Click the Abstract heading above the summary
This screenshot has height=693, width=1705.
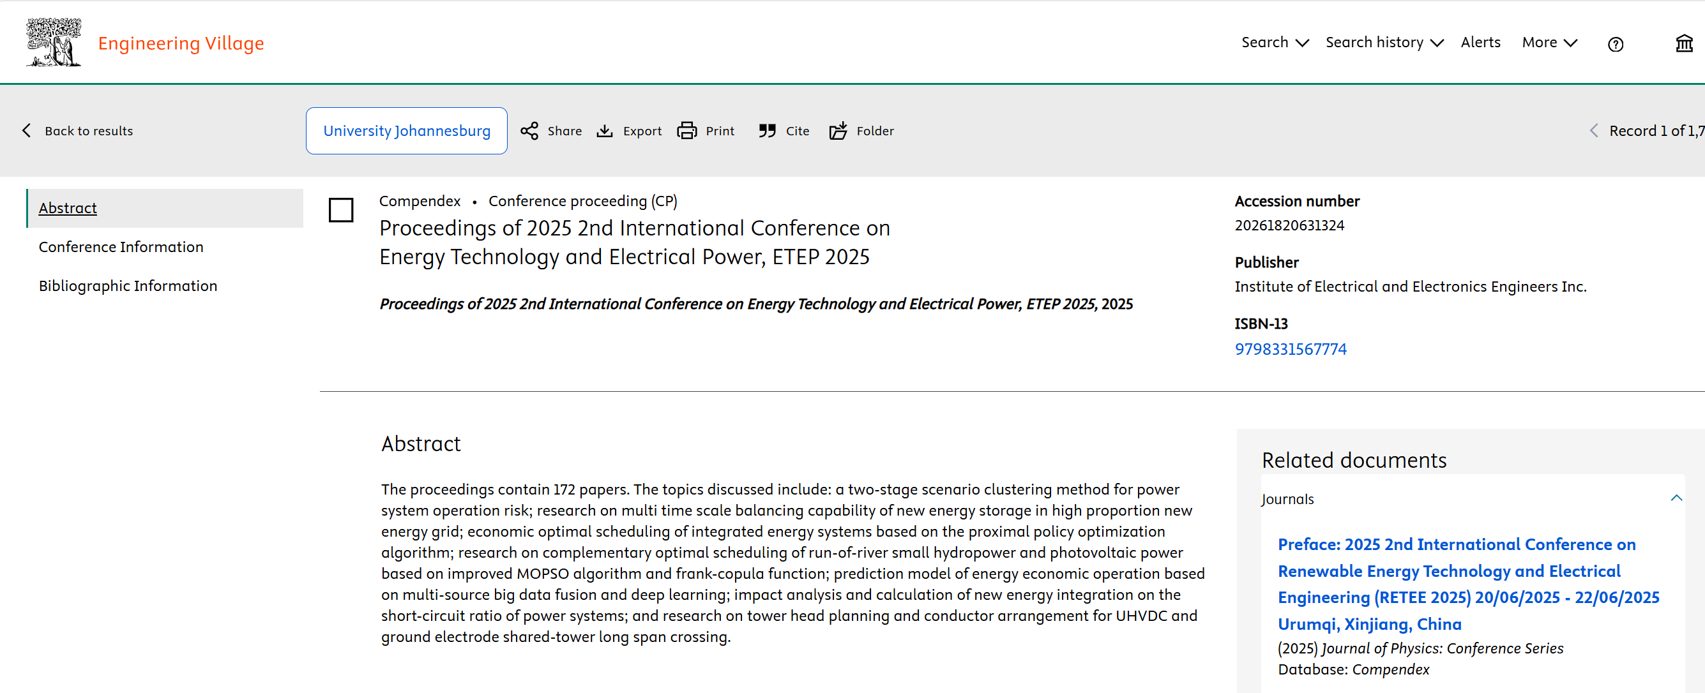coord(421,443)
